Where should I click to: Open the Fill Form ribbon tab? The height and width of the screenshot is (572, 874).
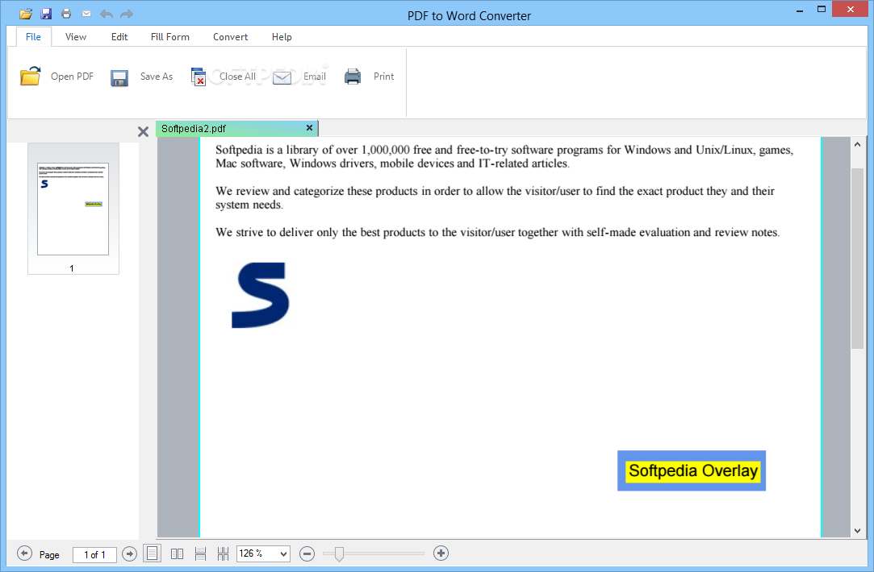[x=170, y=37]
